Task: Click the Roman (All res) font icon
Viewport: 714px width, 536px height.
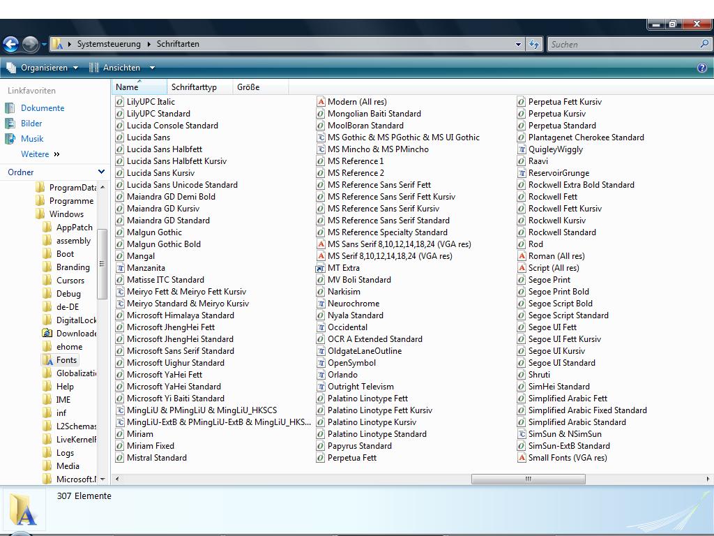Action: pos(522,256)
